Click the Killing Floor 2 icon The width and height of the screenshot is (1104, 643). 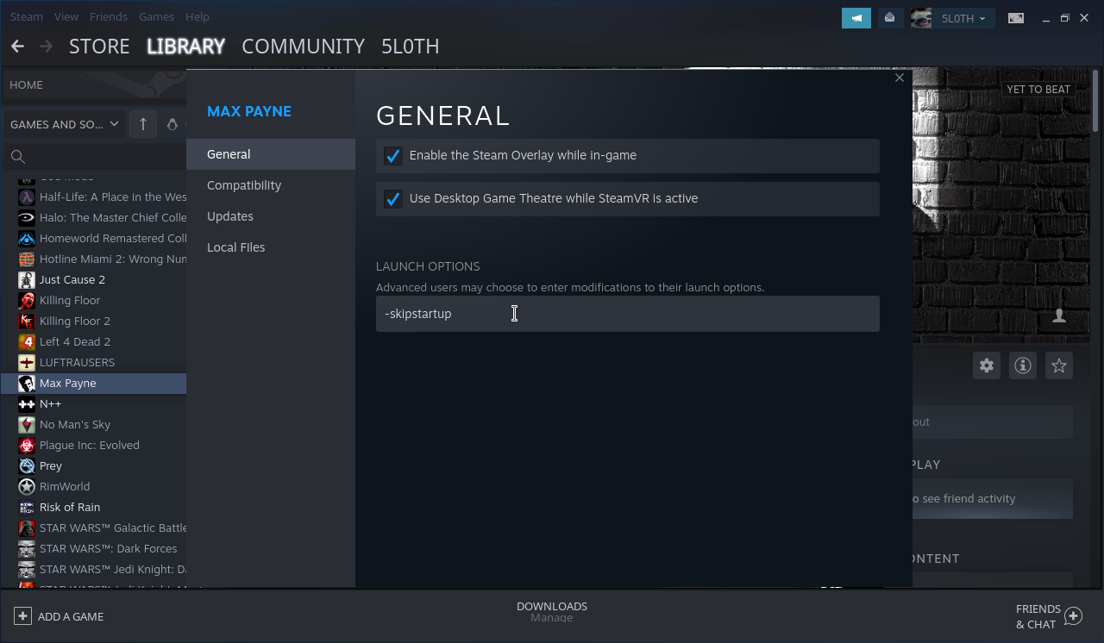(x=27, y=321)
